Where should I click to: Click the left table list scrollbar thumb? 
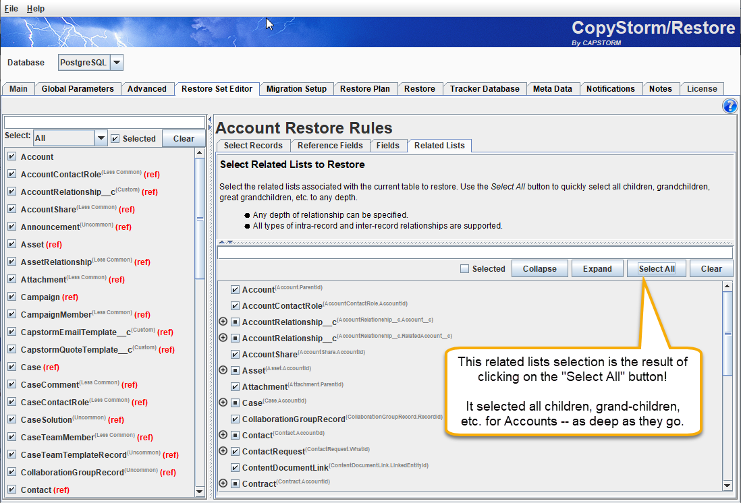click(200, 218)
